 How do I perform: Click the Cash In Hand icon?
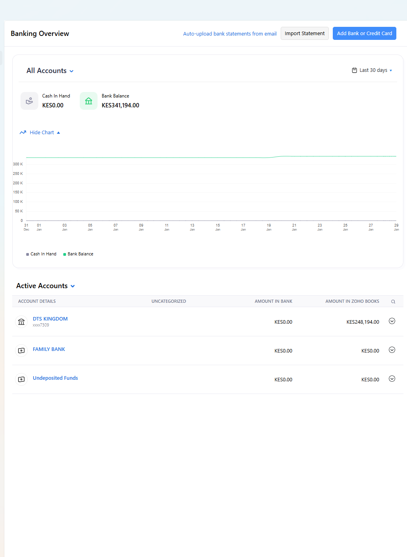click(29, 101)
